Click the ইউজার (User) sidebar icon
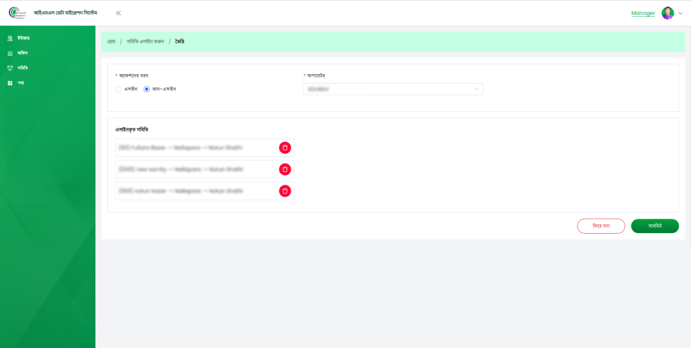691x348 pixels. pyautogui.click(x=10, y=38)
